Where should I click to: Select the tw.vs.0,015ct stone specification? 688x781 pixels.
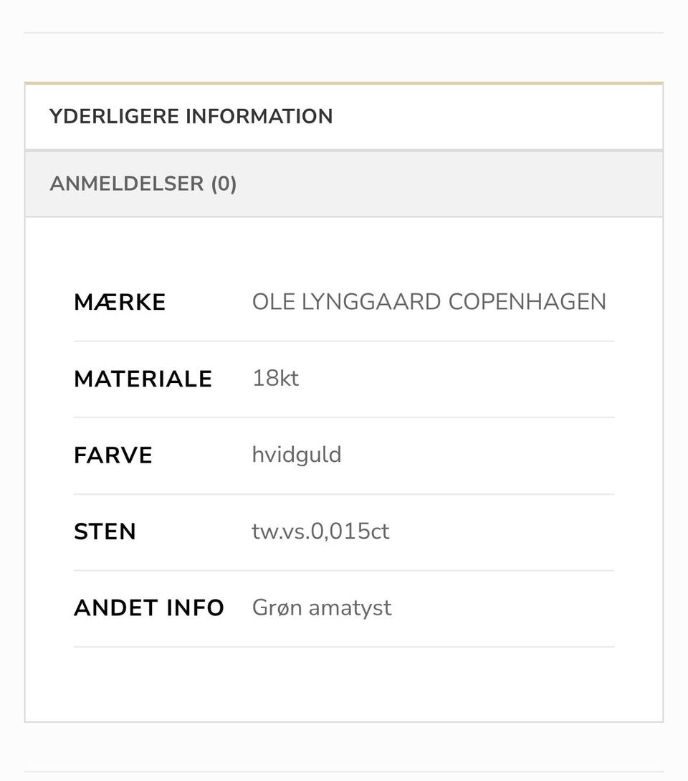320,531
